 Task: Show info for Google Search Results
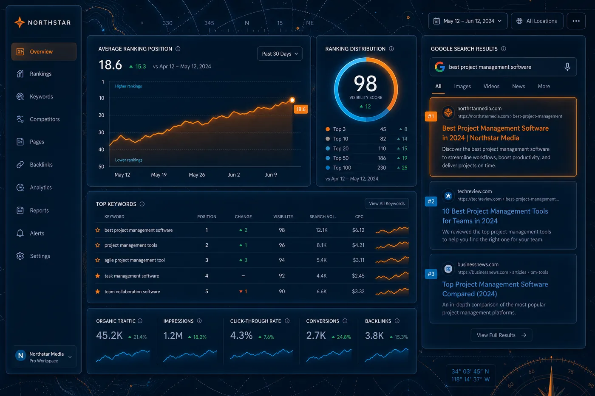coord(504,49)
